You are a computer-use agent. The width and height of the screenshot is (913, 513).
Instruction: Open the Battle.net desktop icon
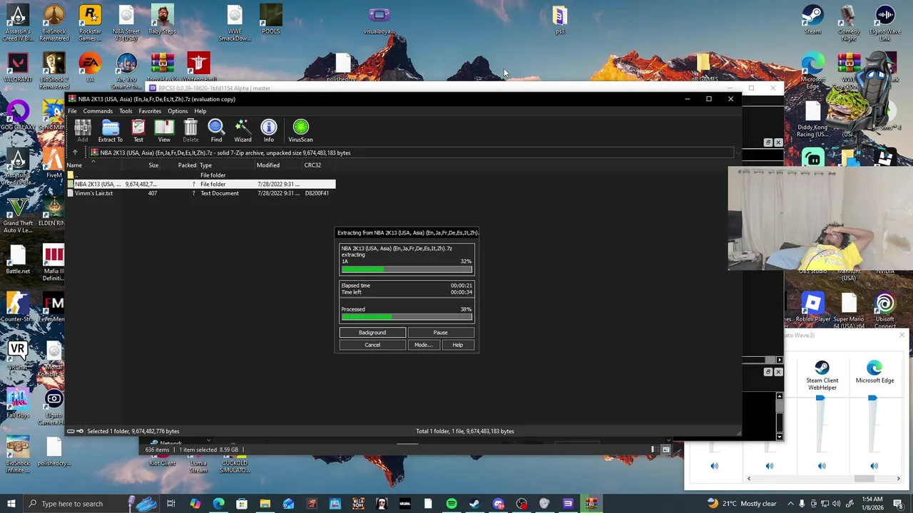point(18,260)
